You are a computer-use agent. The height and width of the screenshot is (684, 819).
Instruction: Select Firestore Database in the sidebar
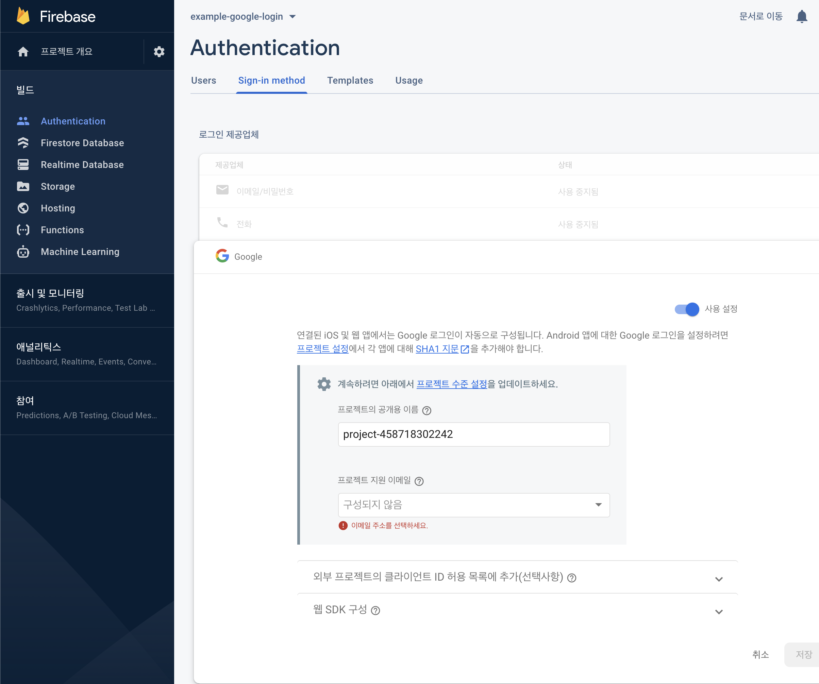(82, 143)
